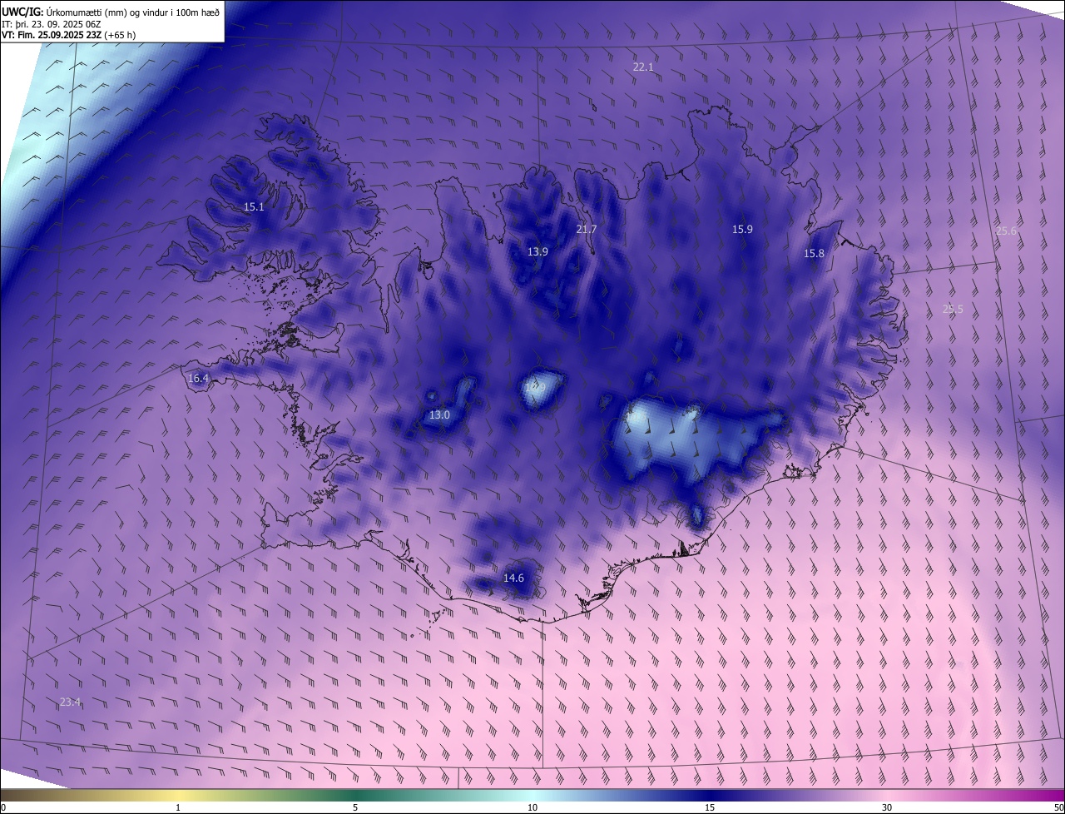The image size is (1065, 814).
Task: Click the 15.8 value on the map
Action: 814,253
